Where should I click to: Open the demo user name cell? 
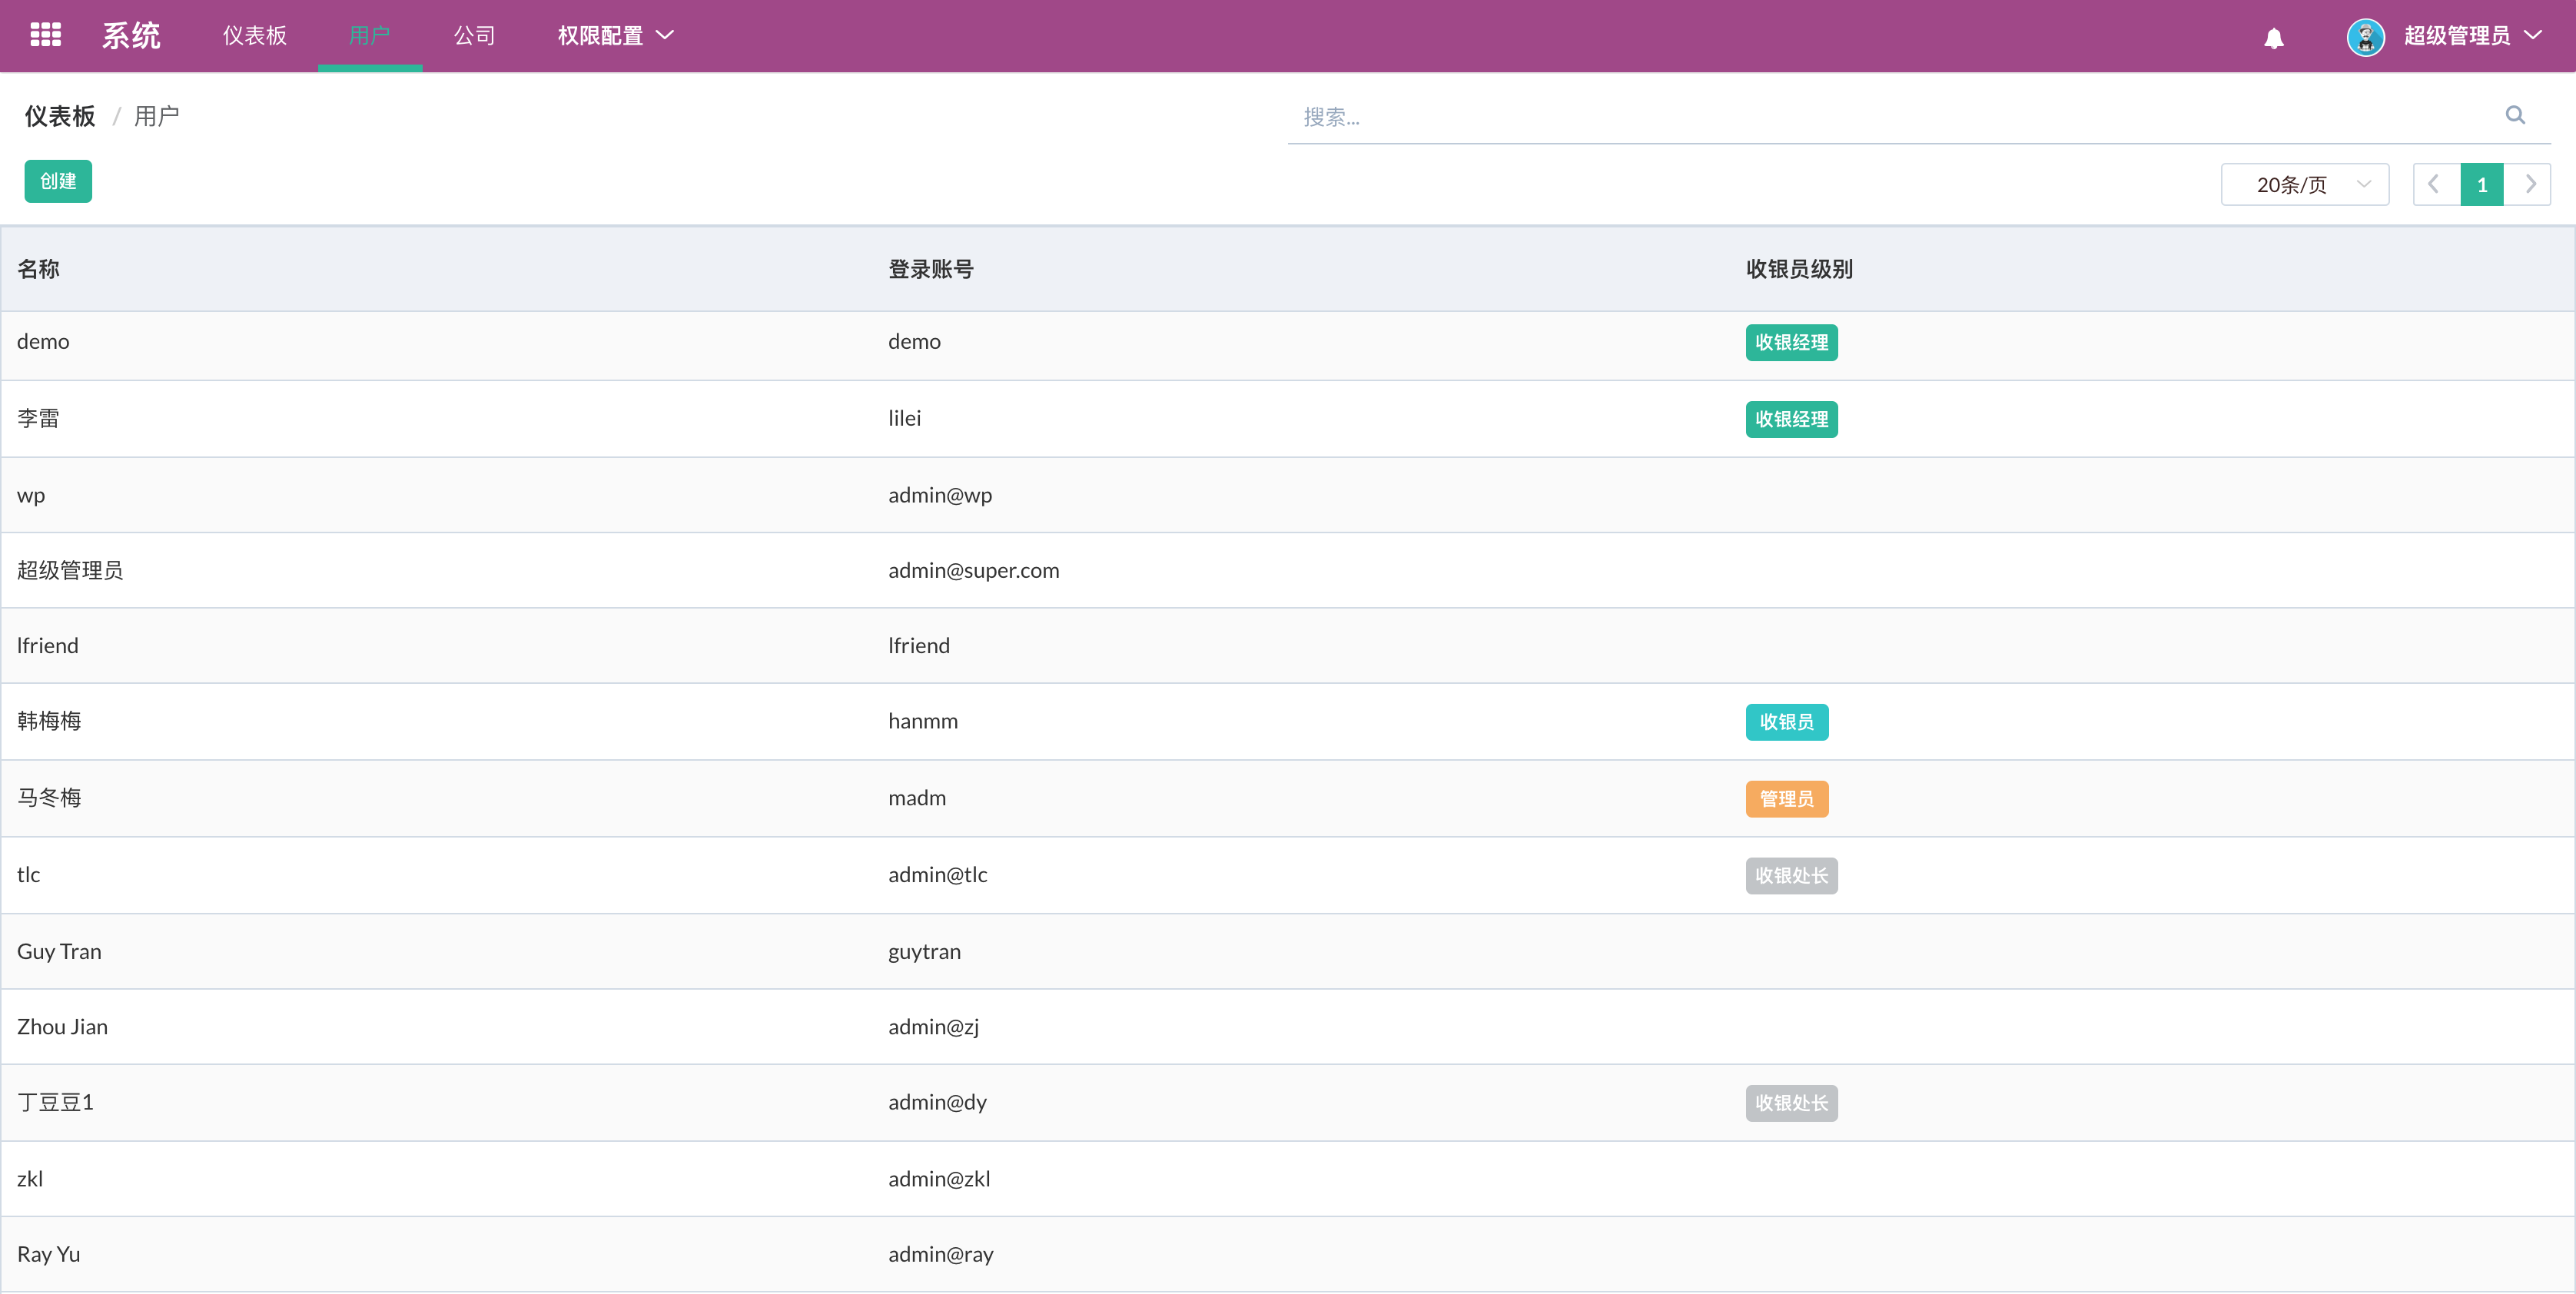click(x=43, y=342)
